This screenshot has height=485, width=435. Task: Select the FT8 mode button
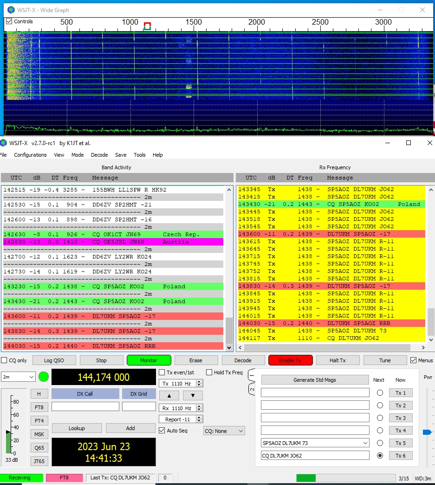(39, 407)
